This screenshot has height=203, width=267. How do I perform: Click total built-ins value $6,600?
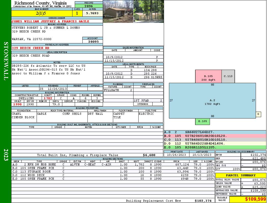[149, 155]
